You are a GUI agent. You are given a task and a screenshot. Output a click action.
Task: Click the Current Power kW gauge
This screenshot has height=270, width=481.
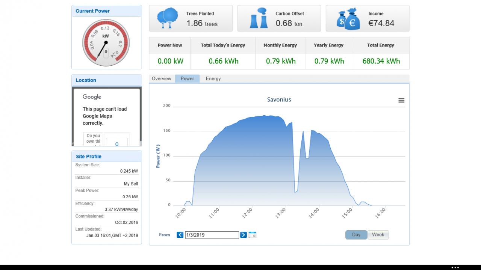[x=106, y=43]
